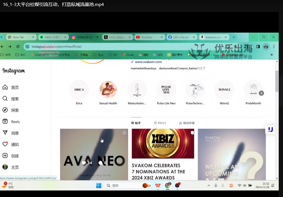Open B2C bookmark folder
The width and height of the screenshot is (283, 197).
pos(20,55)
